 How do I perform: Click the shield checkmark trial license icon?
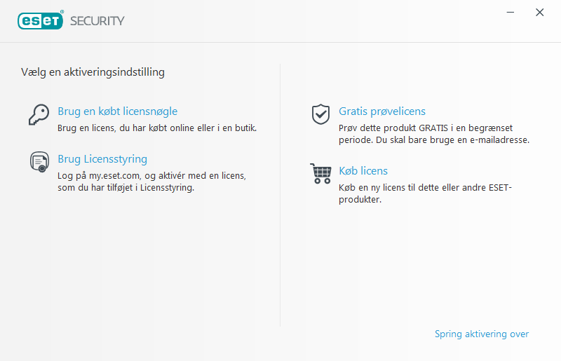click(320, 114)
